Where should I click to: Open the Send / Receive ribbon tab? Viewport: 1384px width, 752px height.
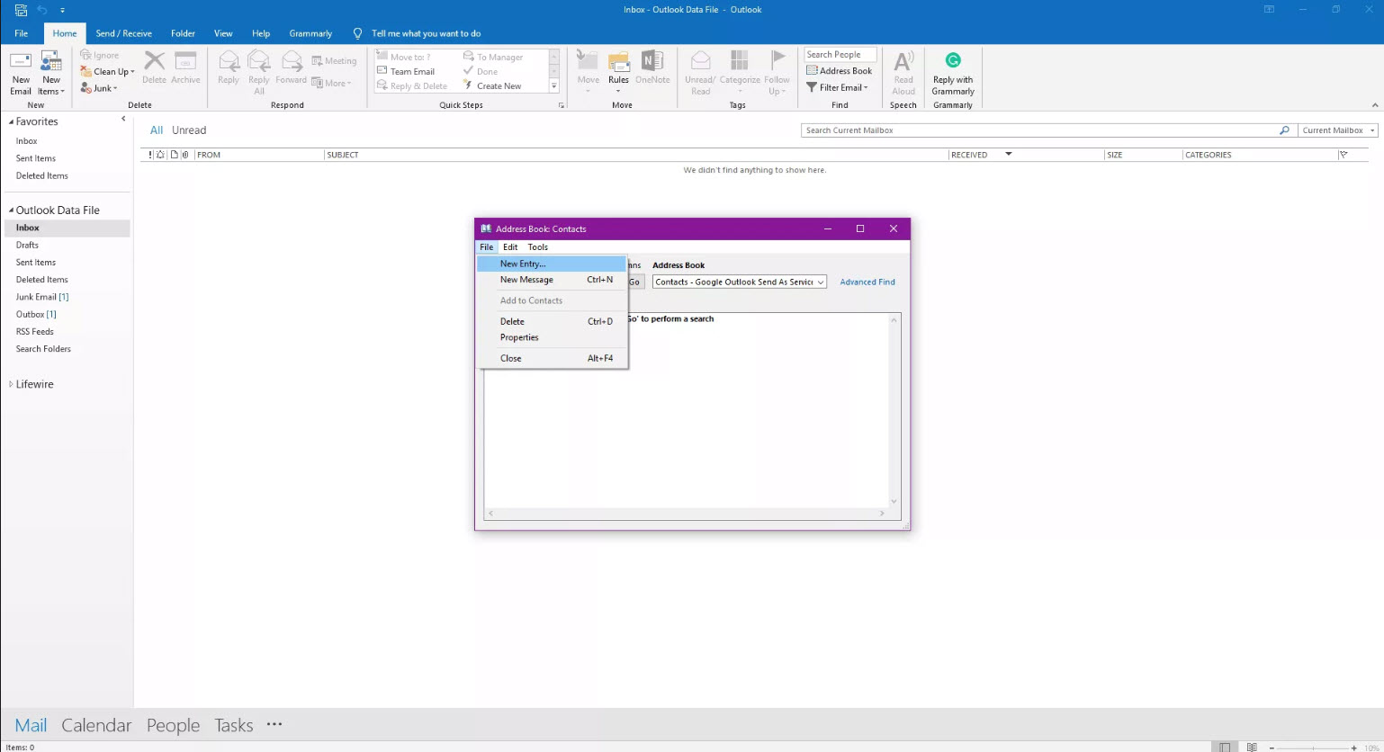click(x=123, y=33)
